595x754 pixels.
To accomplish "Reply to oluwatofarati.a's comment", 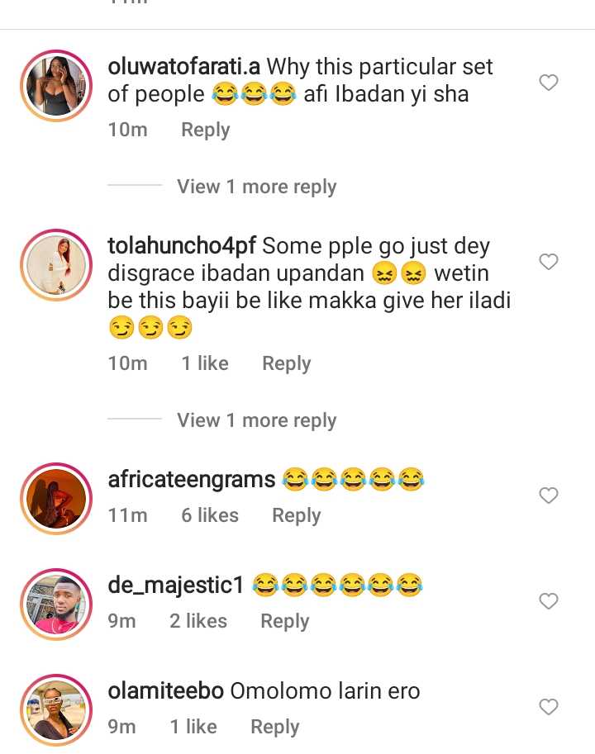I will coord(206,130).
